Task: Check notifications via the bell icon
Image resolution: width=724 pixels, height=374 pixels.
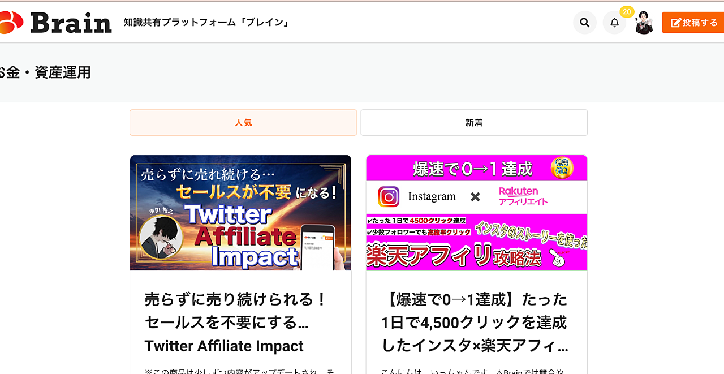Action: (614, 23)
